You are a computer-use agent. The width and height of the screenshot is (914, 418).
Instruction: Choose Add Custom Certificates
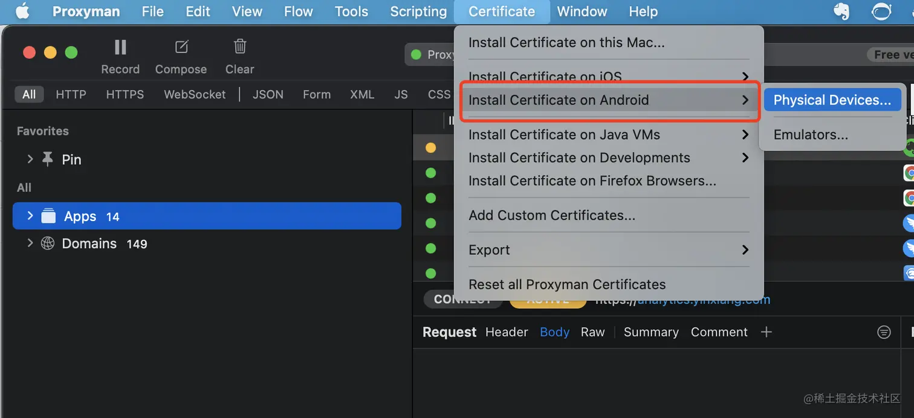tap(609, 215)
